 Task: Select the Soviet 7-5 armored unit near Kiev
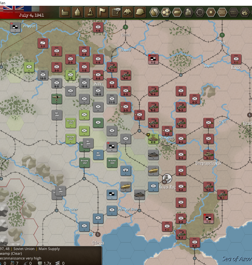(112, 67)
